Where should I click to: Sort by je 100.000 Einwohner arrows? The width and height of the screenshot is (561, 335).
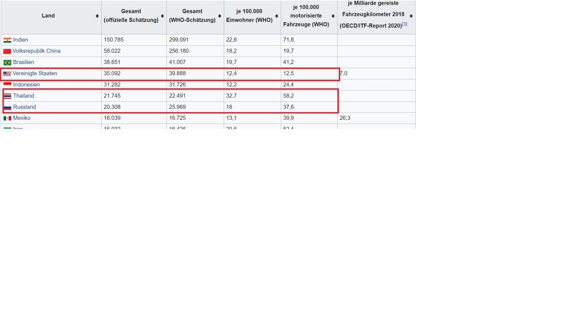point(276,16)
